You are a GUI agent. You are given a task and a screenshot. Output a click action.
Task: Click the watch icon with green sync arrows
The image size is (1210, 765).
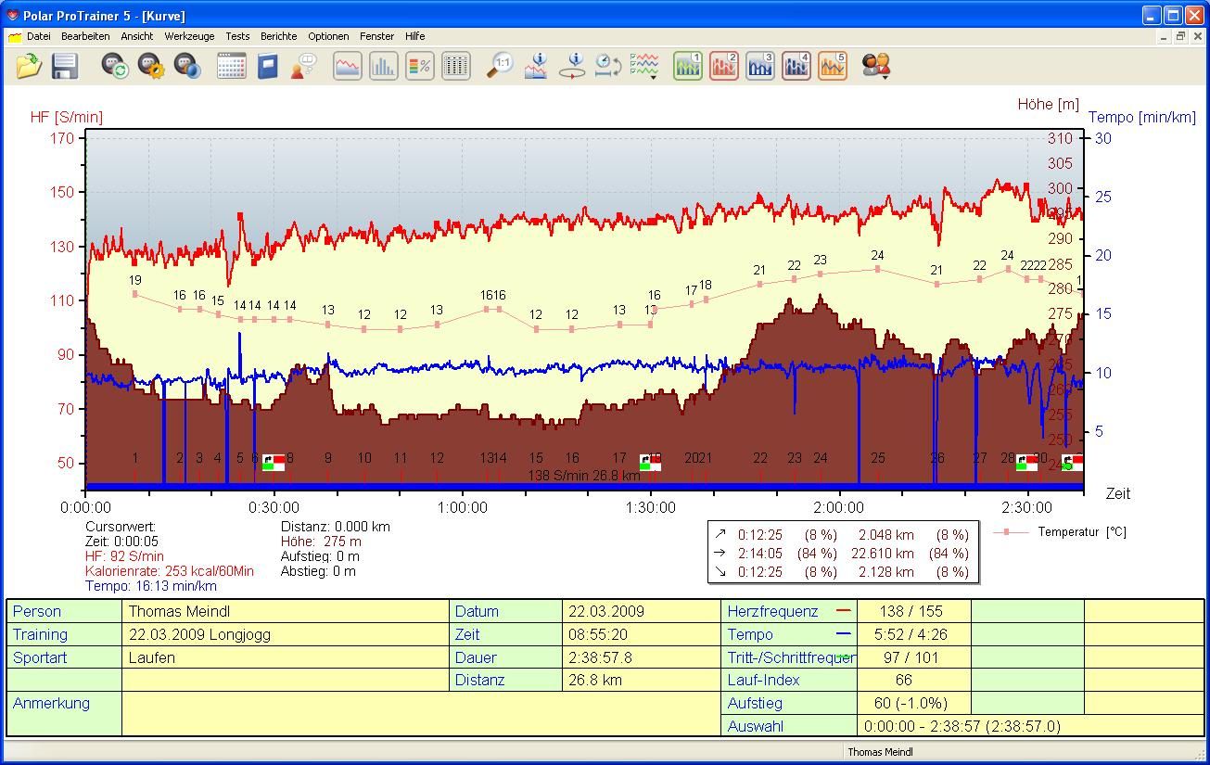pyautogui.click(x=115, y=66)
